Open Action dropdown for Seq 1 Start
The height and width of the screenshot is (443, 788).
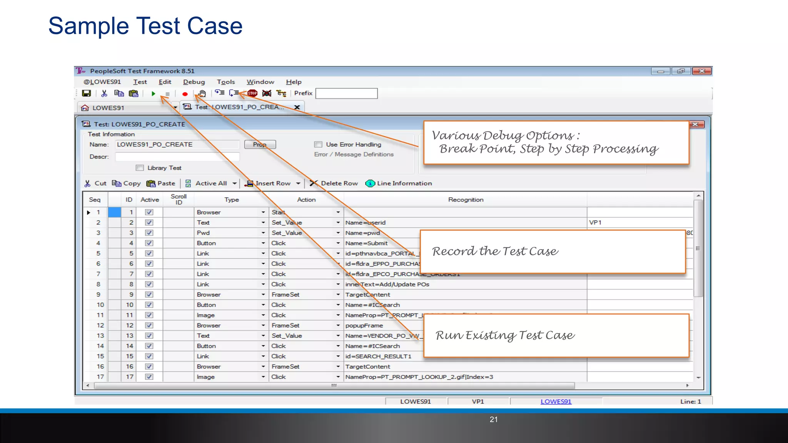[x=338, y=212]
